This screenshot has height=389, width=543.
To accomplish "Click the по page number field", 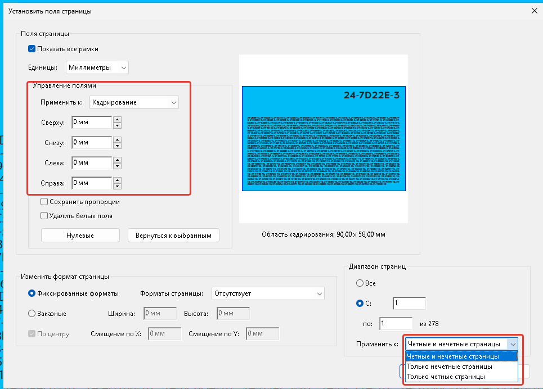I will tap(396, 323).
